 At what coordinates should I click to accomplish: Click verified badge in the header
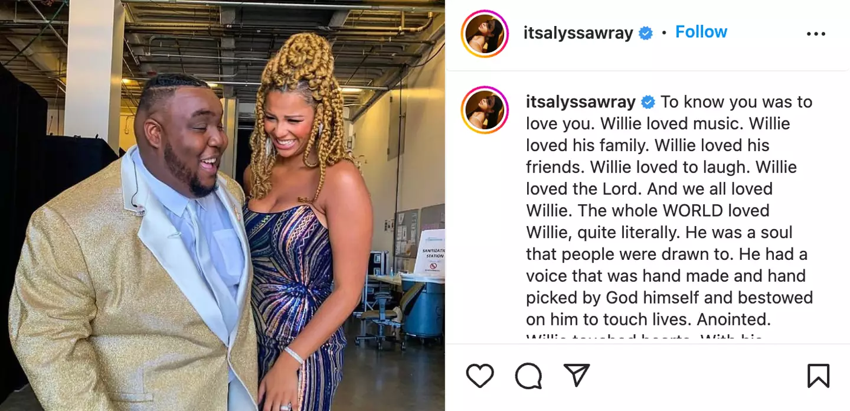coord(646,34)
